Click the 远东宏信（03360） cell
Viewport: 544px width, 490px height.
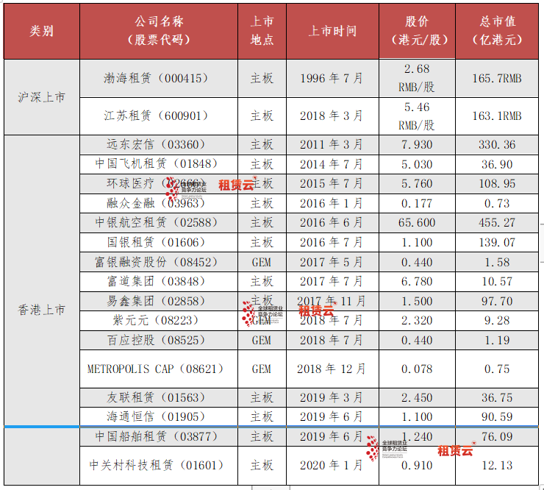tap(159, 145)
